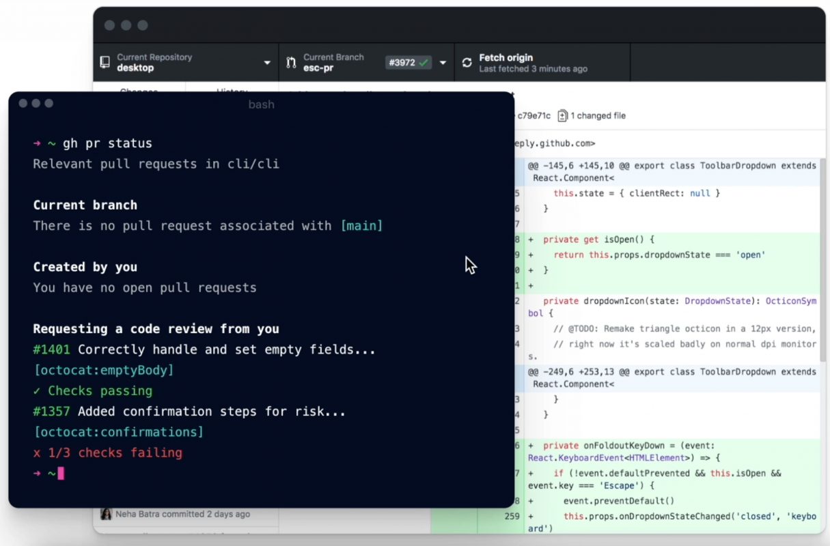This screenshot has width=830, height=546.
Task: Expand the caret next to the #3972 badge
Action: click(443, 62)
